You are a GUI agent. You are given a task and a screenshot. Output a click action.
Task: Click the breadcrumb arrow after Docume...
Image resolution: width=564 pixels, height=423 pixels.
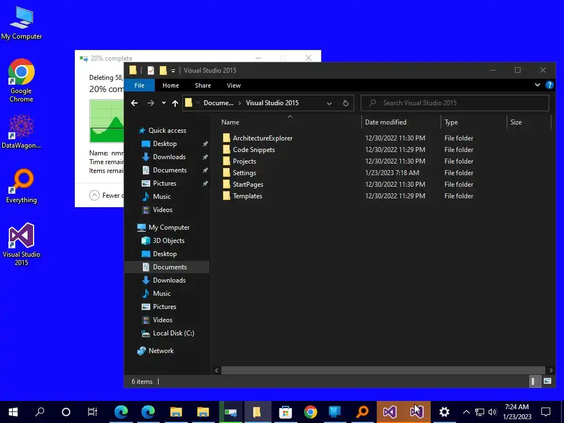pos(240,103)
